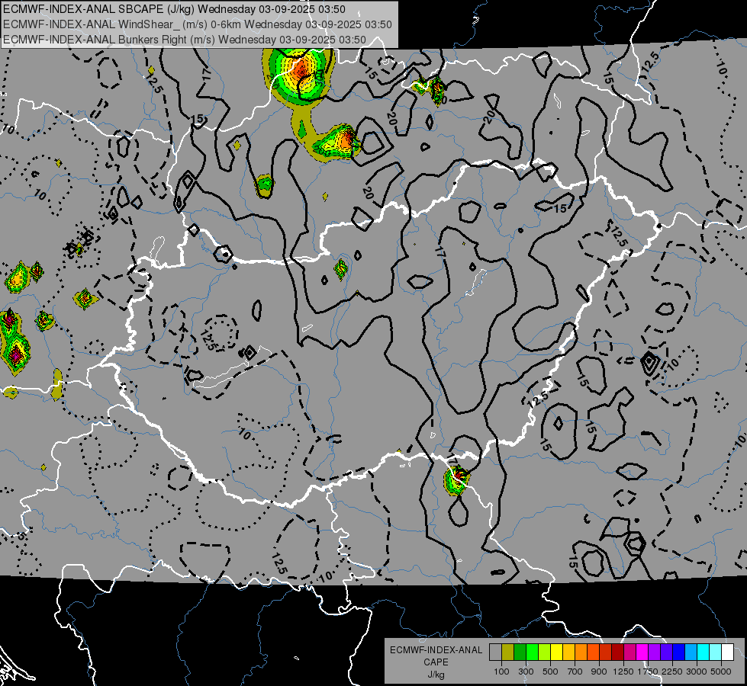Click the 1250 legend value label
Screen dimensions: 747x686
coord(623,672)
